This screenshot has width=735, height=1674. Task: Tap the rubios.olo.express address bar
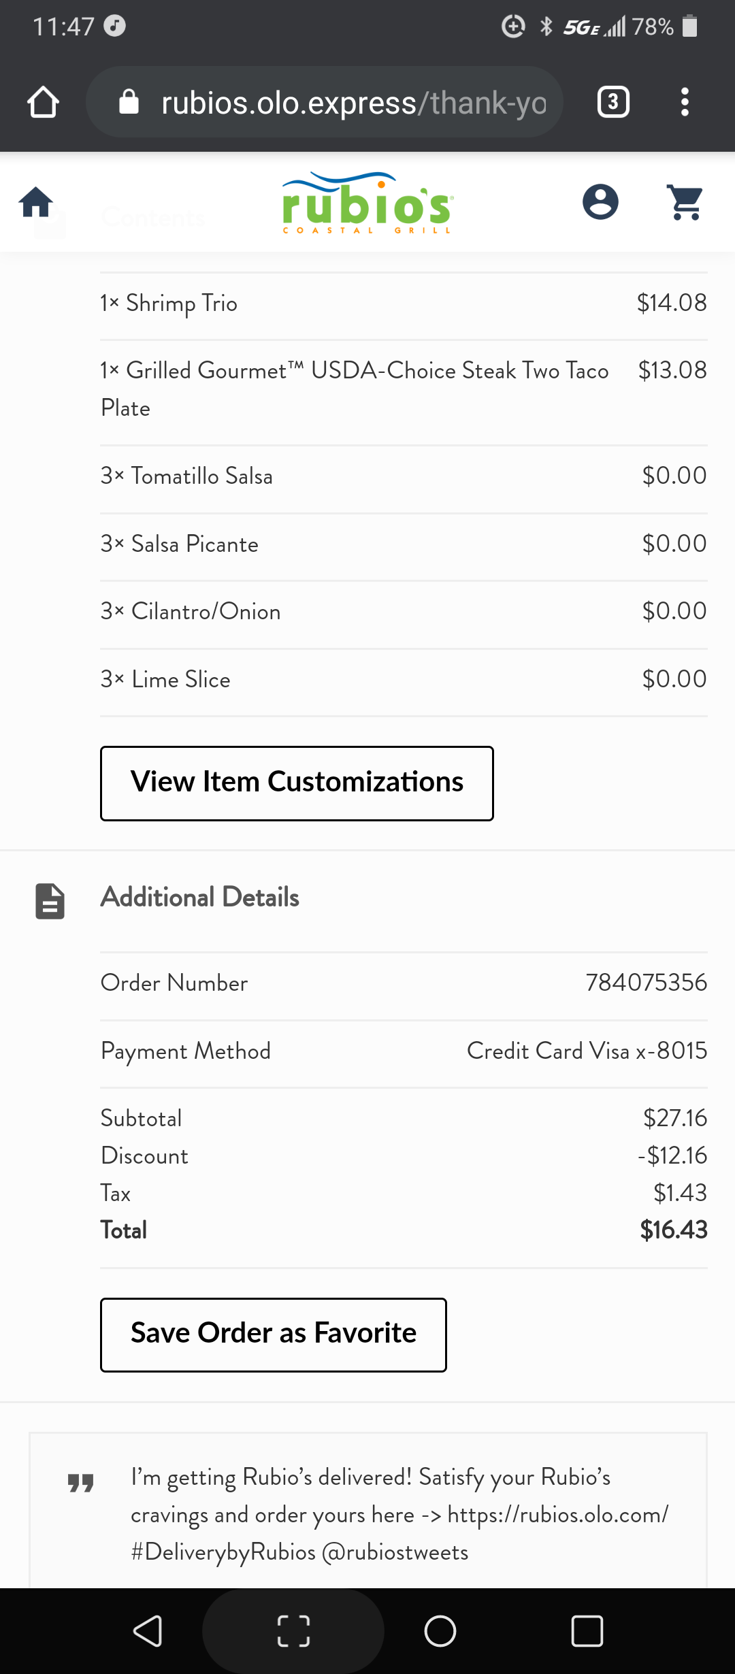[354, 103]
